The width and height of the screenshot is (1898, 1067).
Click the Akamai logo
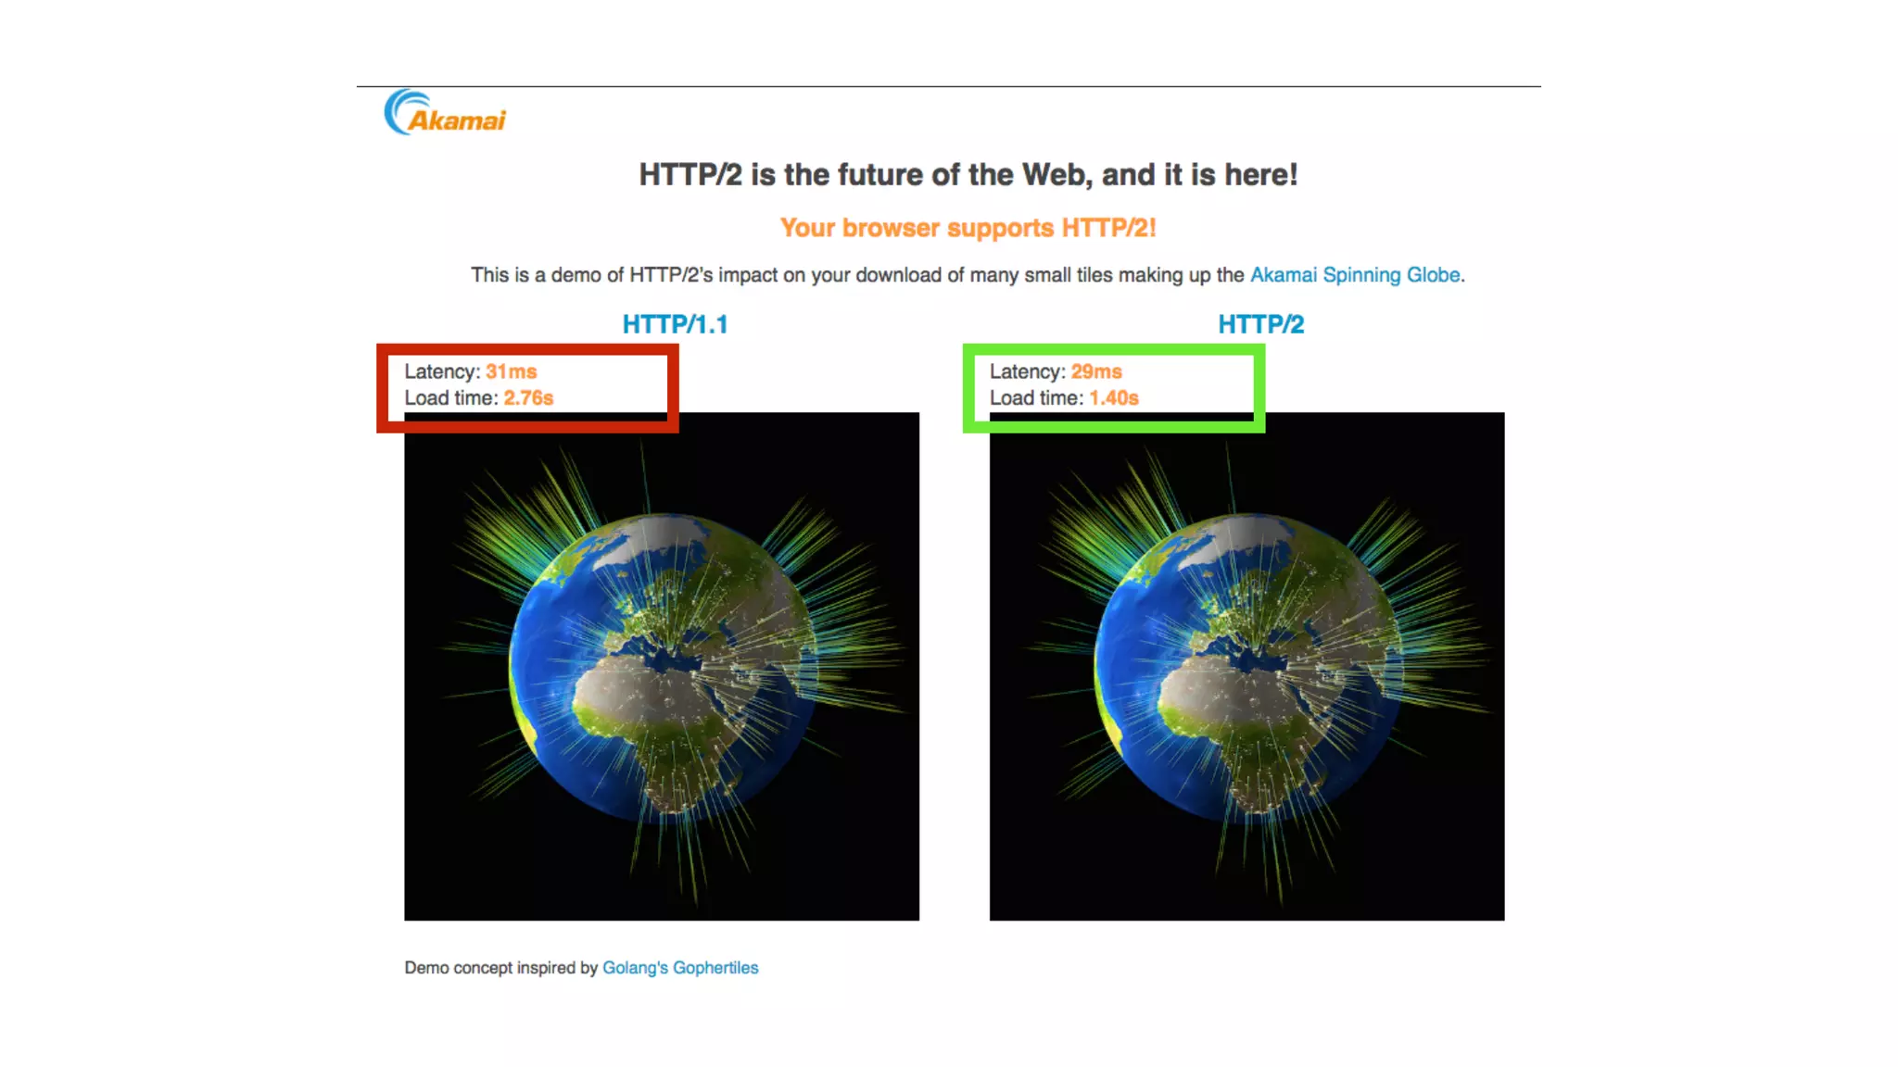click(445, 113)
